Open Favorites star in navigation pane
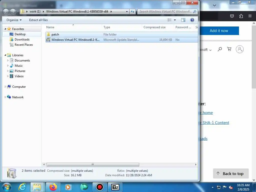Screen dimensions: 256x192 click(x=9, y=29)
